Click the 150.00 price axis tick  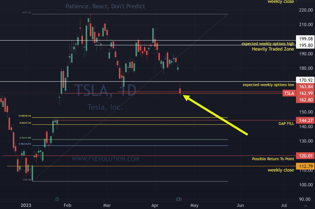(306, 112)
